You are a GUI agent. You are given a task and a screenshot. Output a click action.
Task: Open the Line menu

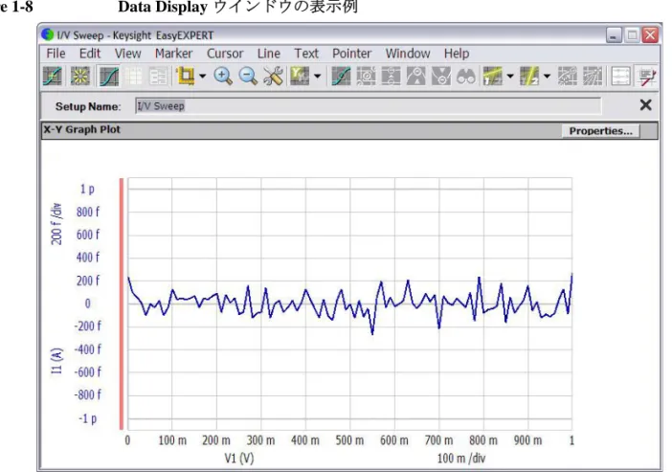click(x=269, y=54)
